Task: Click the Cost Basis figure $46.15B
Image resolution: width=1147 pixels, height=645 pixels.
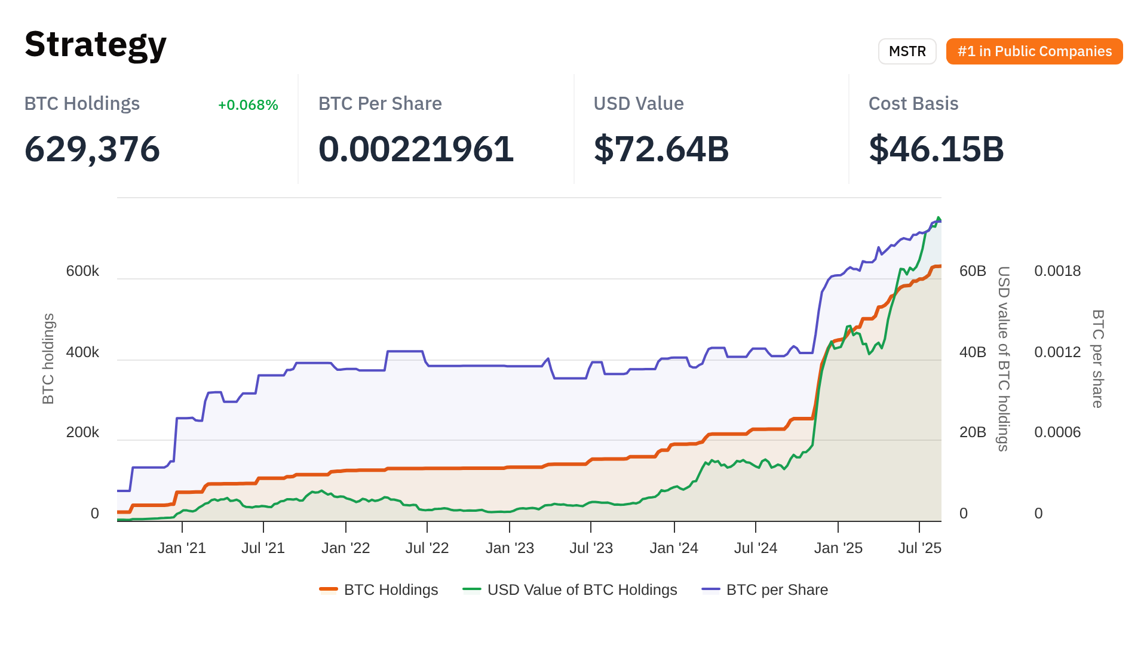Action: (936, 149)
